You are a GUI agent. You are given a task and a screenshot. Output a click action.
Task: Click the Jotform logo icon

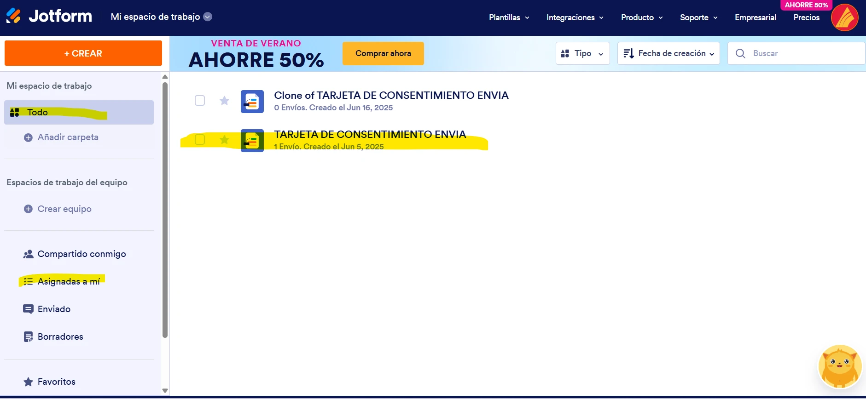[x=13, y=16]
